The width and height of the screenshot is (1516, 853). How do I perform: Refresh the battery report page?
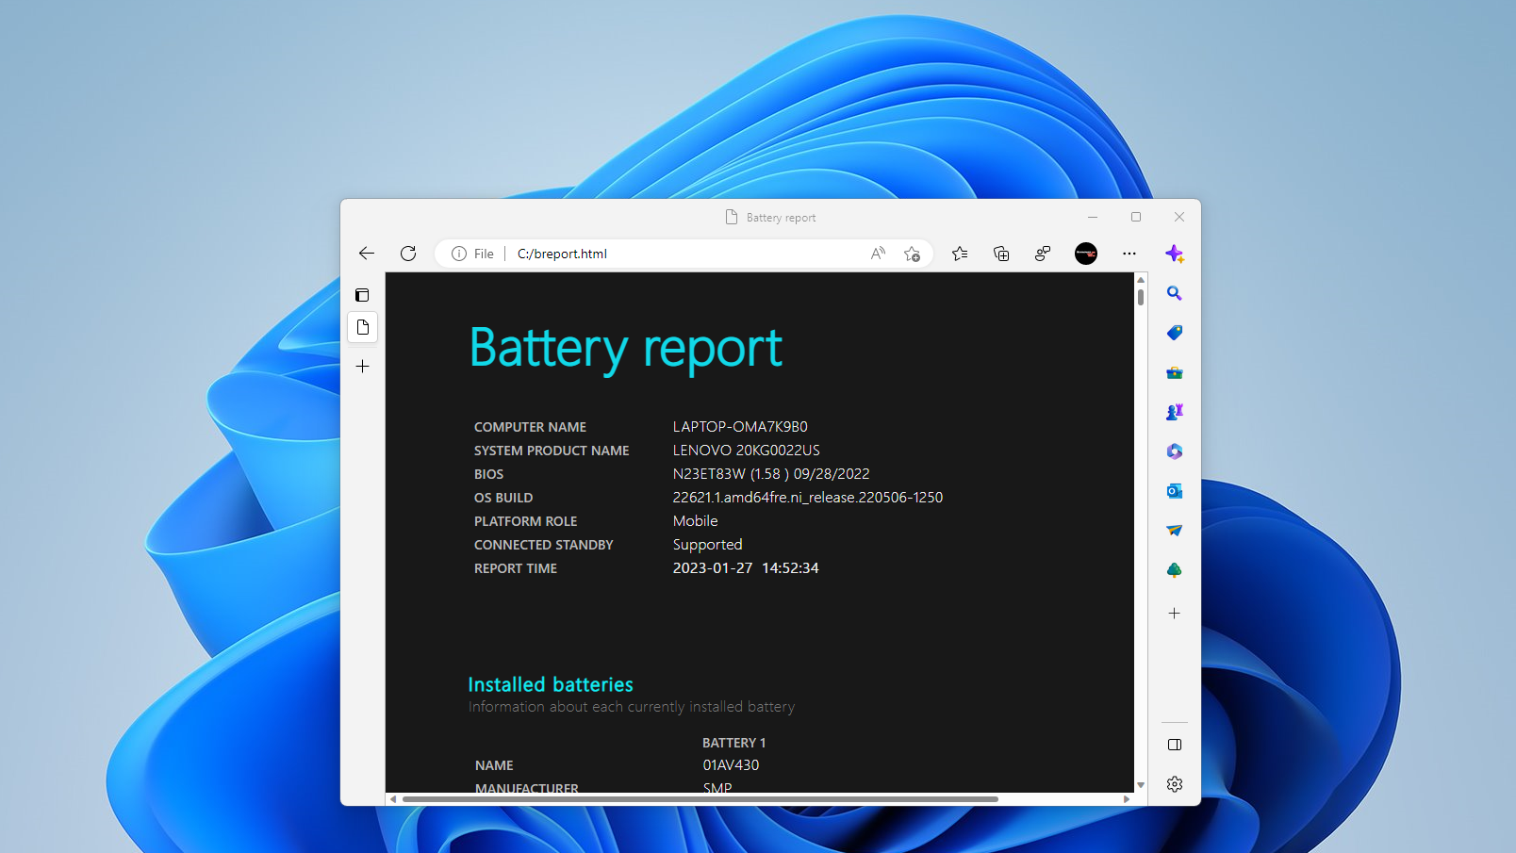tap(407, 253)
